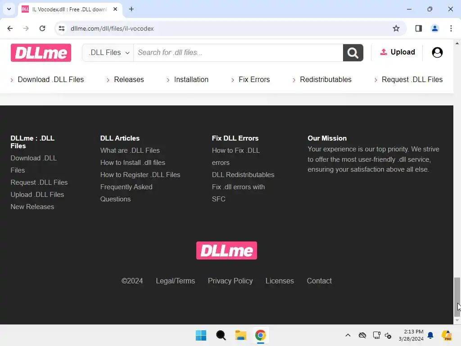Show hidden system tray icons
The width and height of the screenshot is (461, 346).
pyautogui.click(x=348, y=335)
